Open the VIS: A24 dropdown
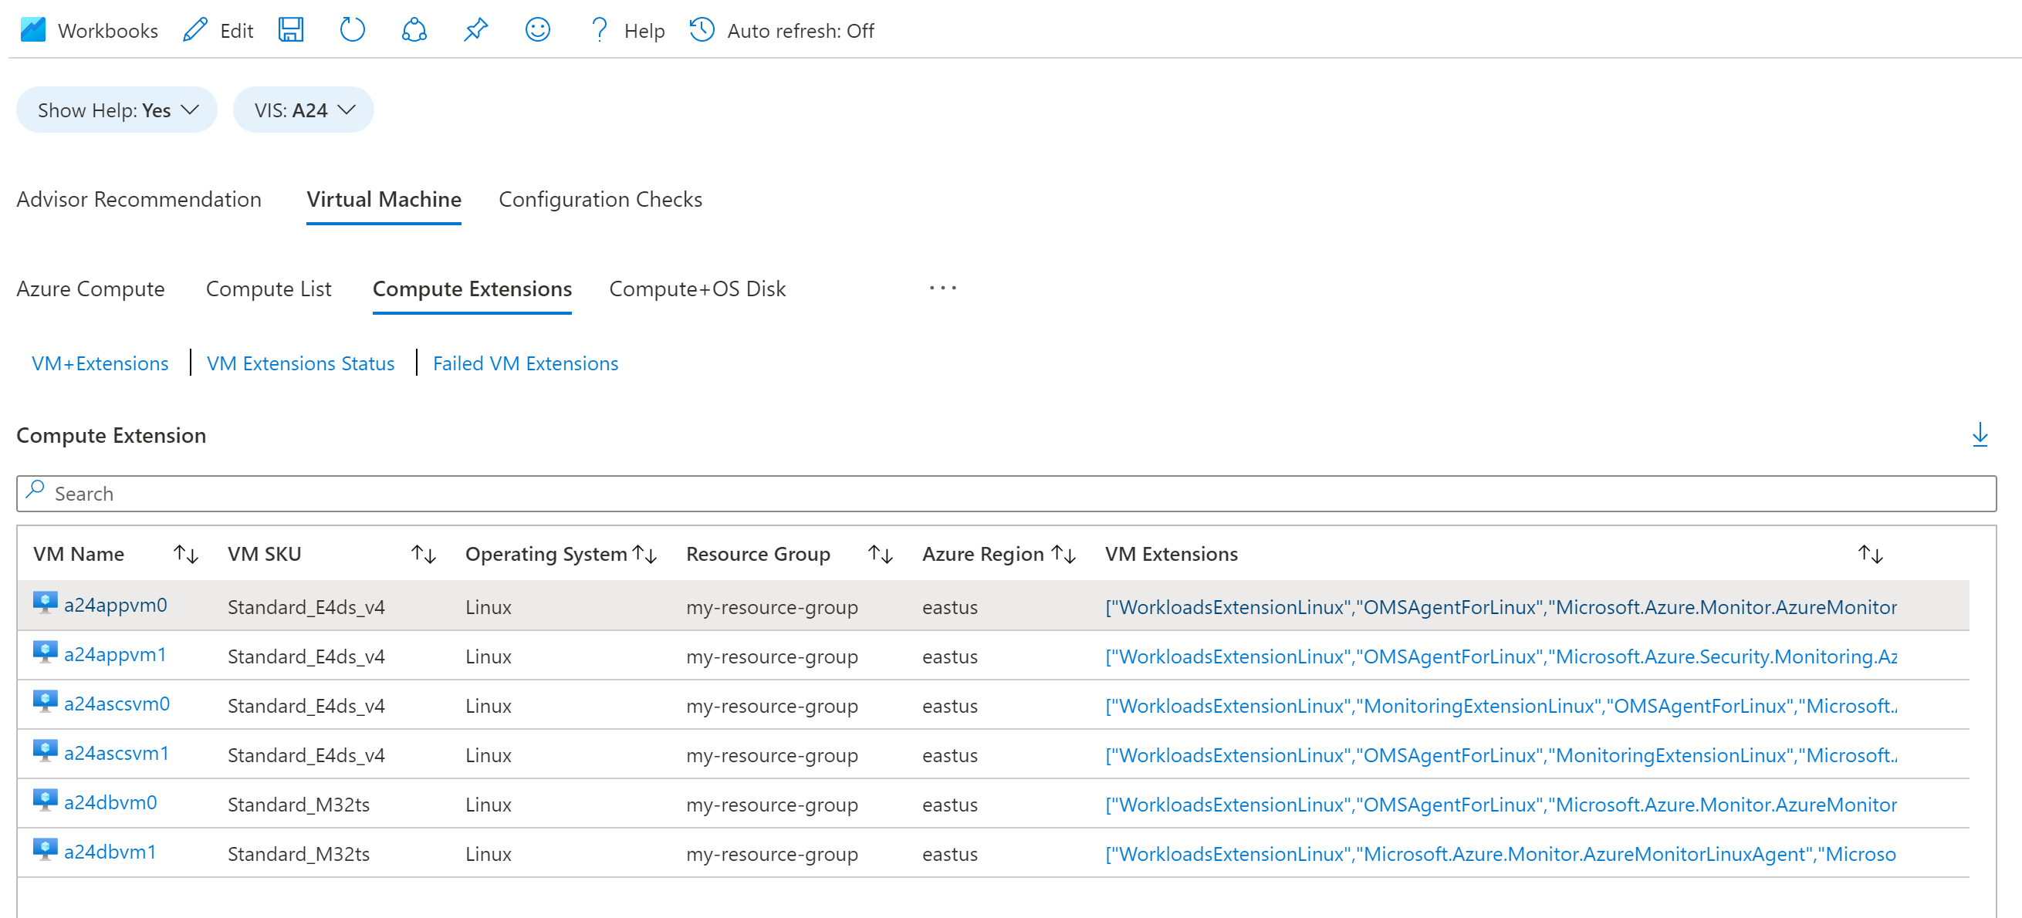 [303, 110]
